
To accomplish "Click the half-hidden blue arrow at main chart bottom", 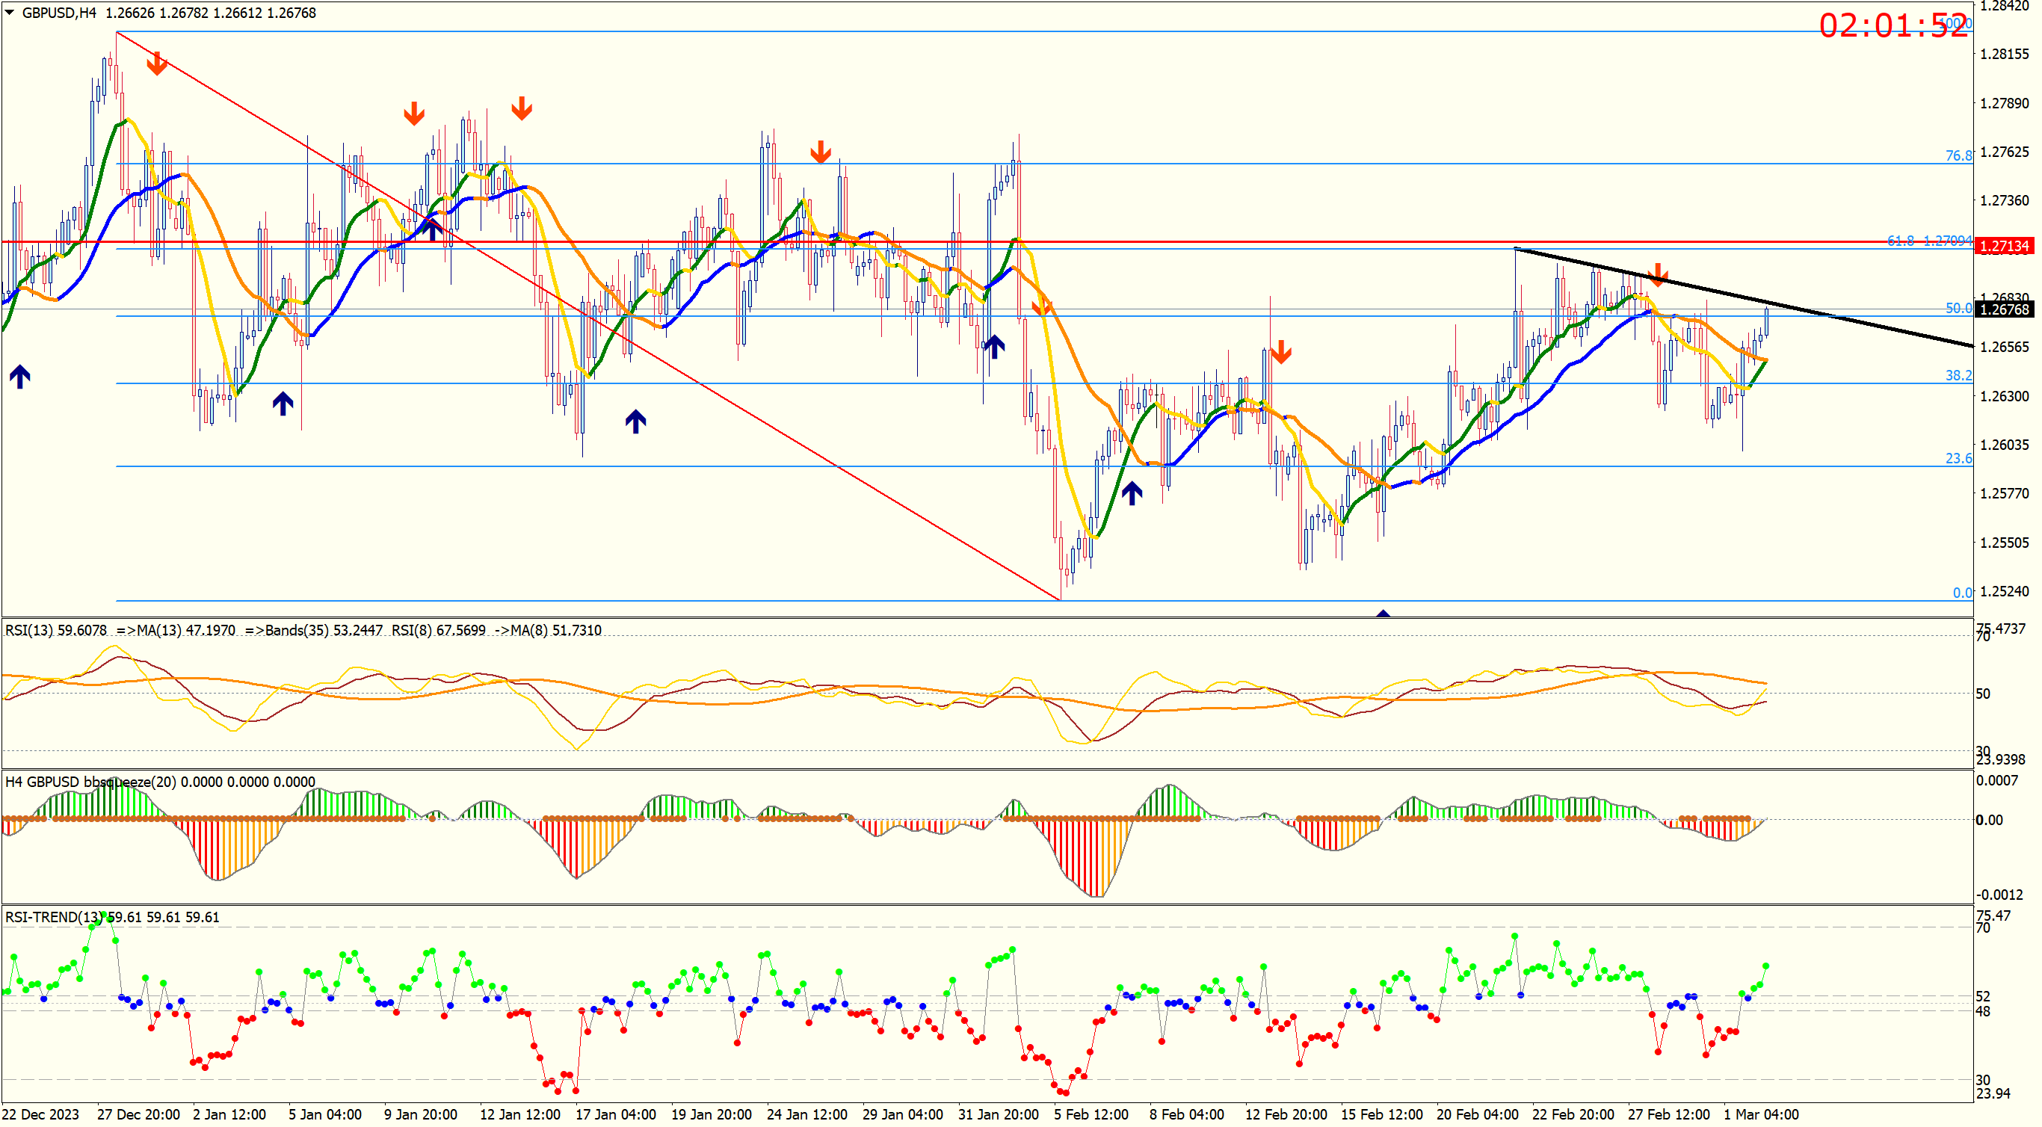I will click(1384, 614).
